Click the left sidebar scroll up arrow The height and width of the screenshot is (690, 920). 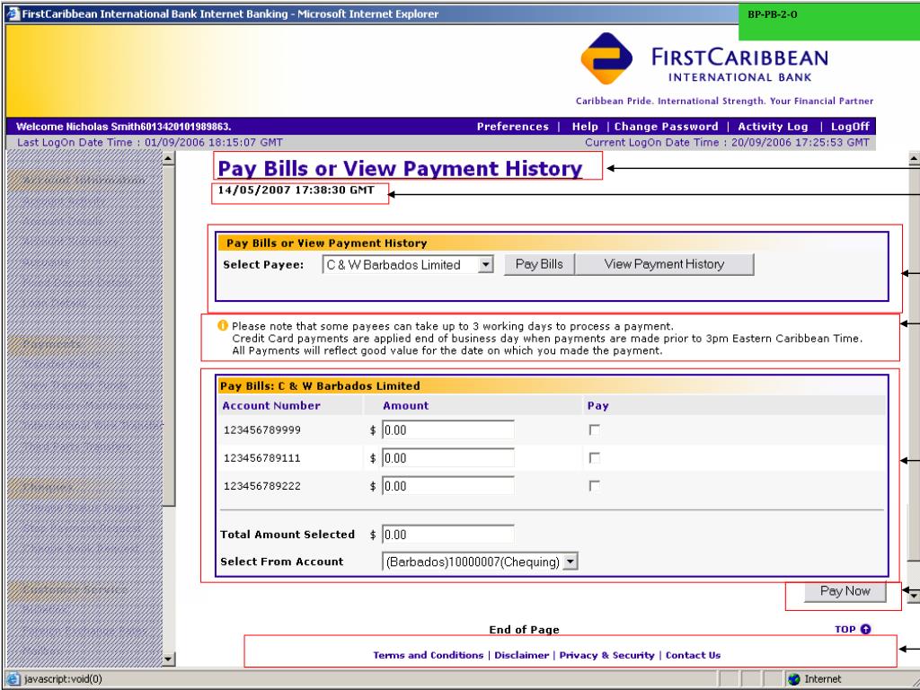(x=168, y=158)
